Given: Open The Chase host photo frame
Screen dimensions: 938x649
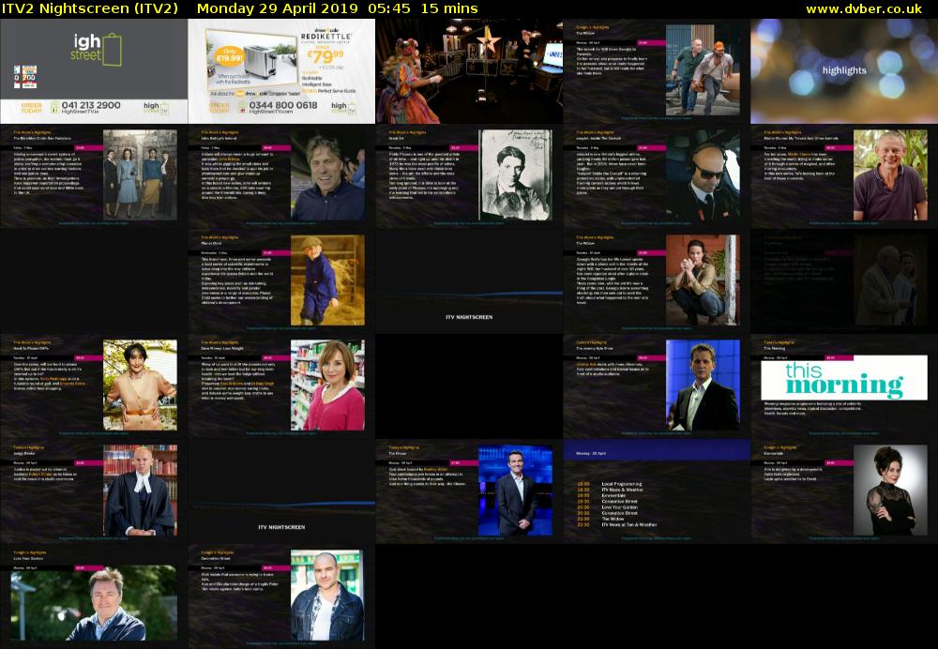Looking at the screenshot, I should pyautogui.click(x=515, y=490).
